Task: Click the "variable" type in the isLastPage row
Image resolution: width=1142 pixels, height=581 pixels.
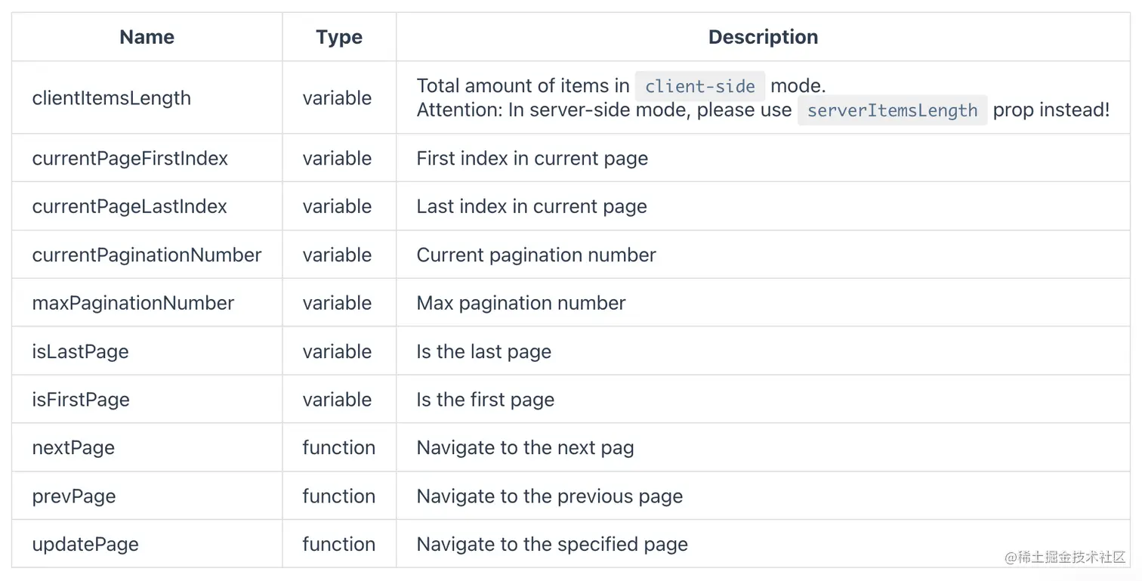Action: click(x=337, y=351)
